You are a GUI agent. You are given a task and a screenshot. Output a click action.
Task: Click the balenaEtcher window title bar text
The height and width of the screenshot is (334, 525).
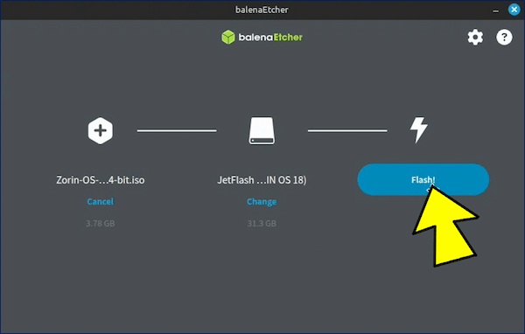[262, 10]
